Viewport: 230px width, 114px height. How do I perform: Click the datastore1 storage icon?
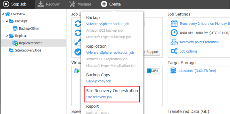pos(173,71)
